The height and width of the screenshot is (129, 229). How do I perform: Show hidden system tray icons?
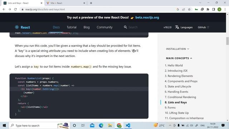coord(170,125)
